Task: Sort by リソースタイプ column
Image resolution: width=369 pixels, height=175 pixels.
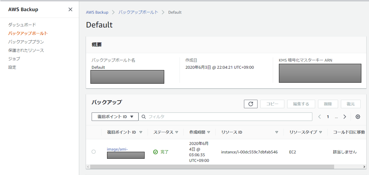Action: [320, 132]
